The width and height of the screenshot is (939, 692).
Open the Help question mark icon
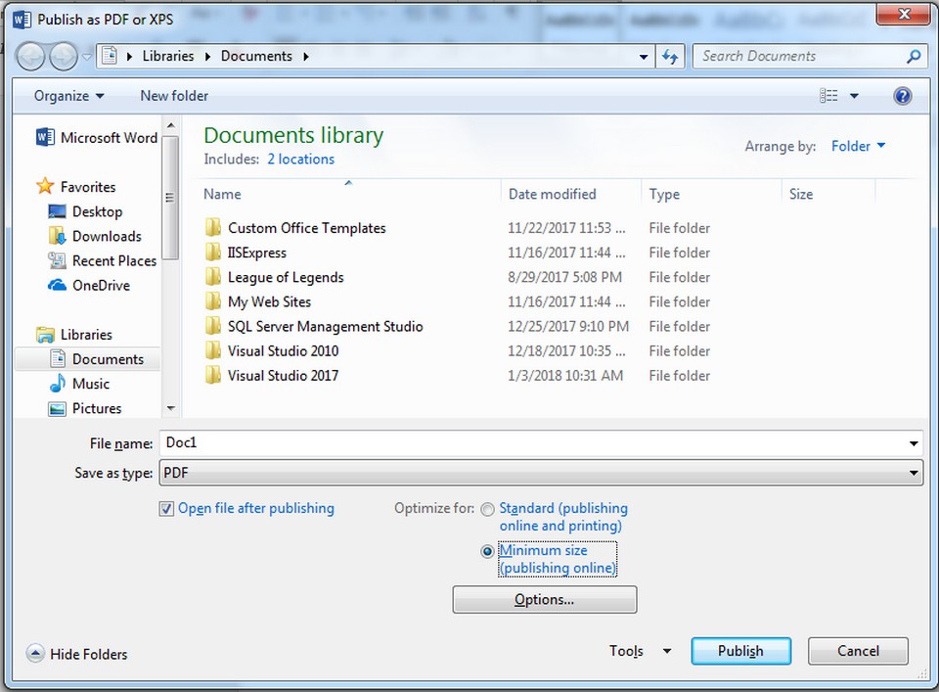coord(901,95)
